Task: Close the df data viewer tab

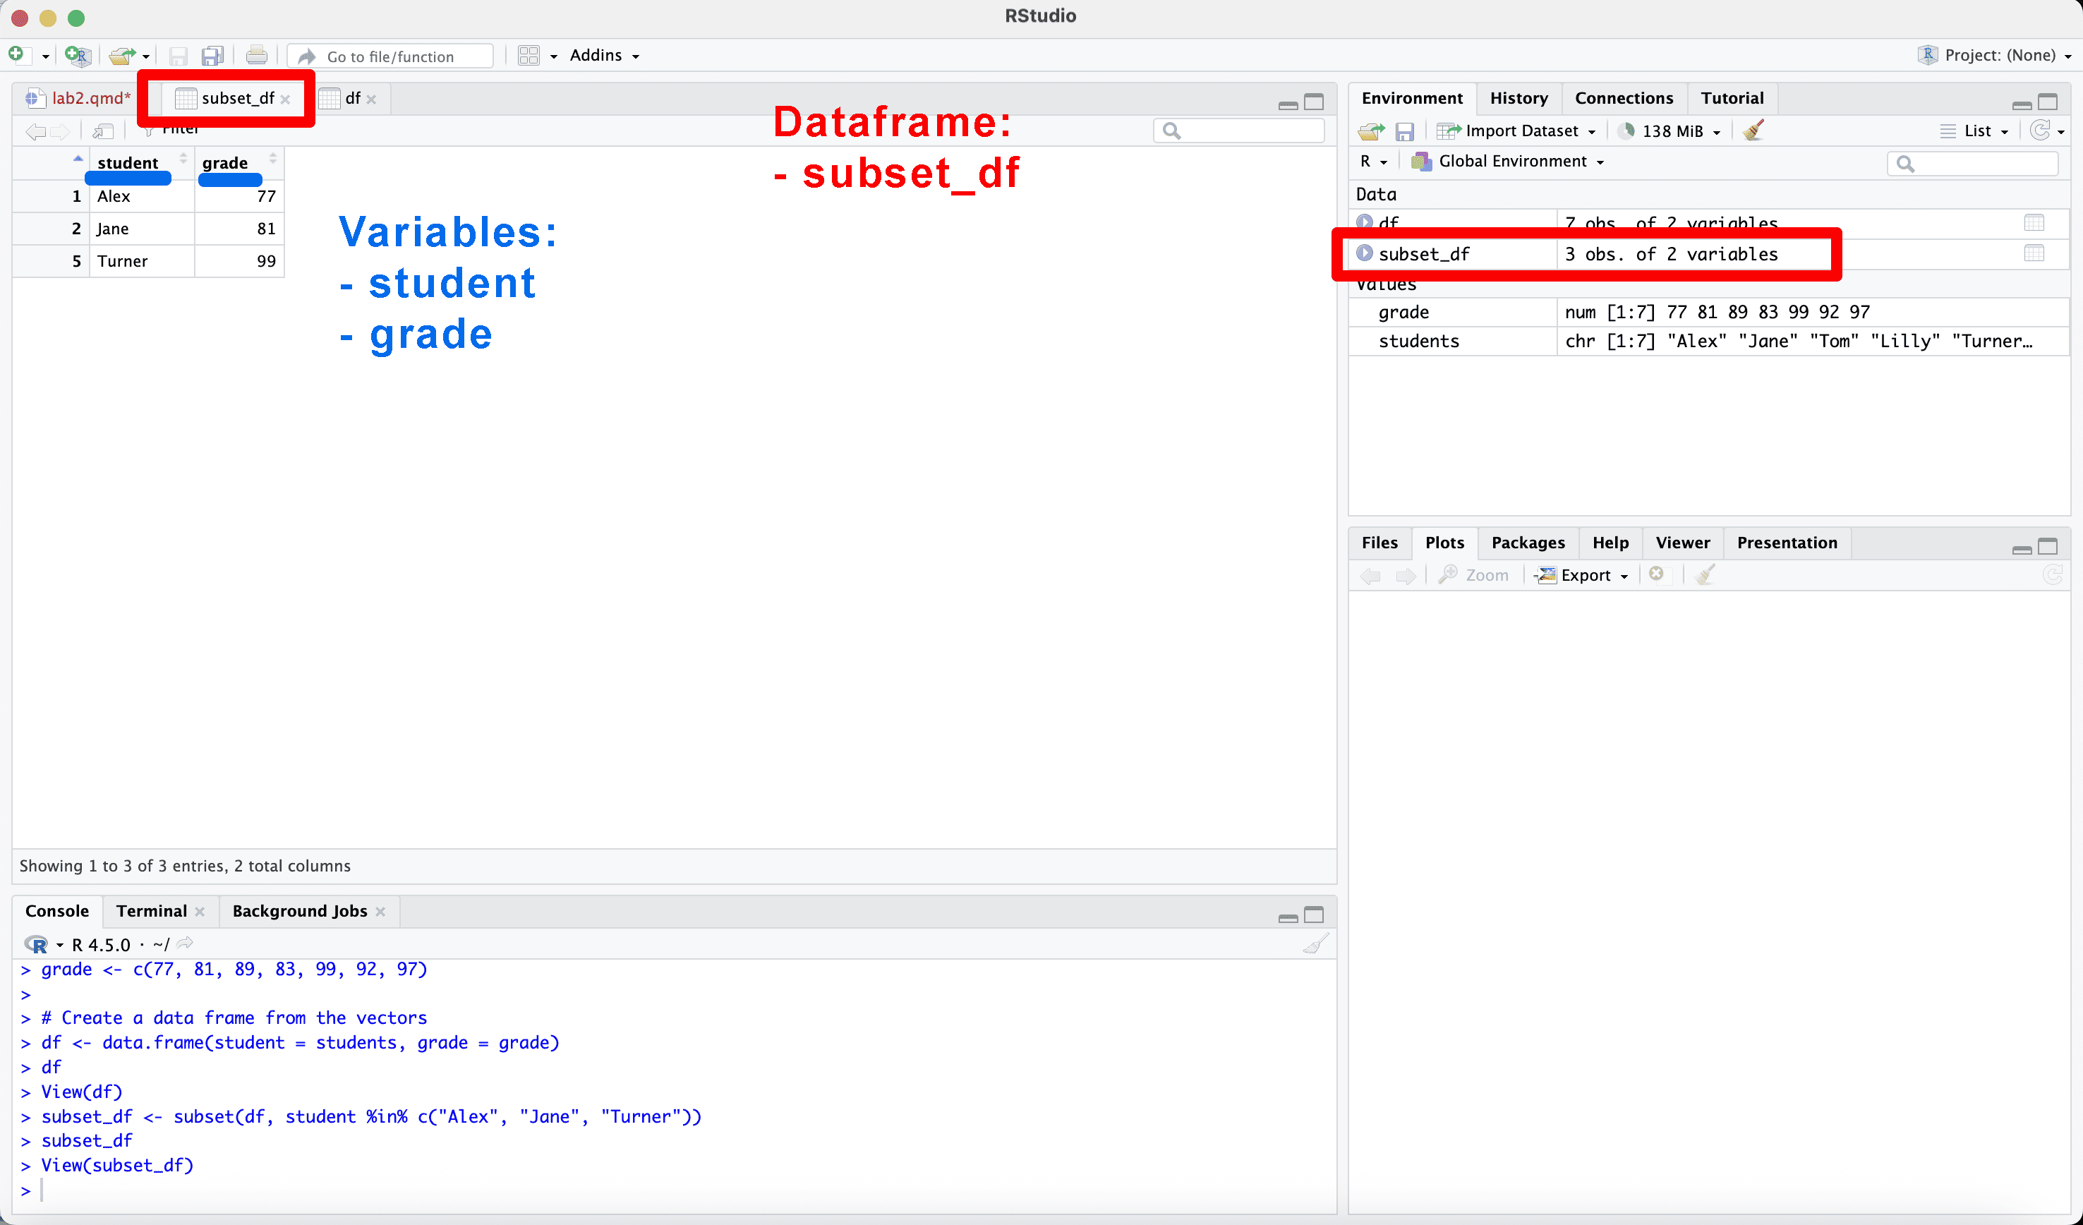Action: (371, 99)
